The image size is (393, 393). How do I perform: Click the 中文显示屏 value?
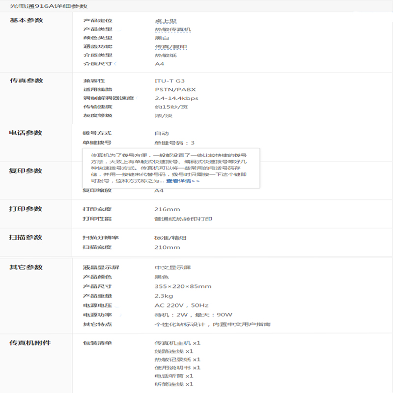pos(173,267)
